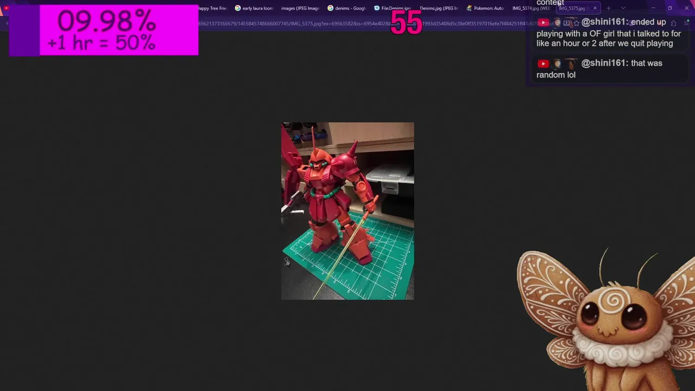Click the Wikimedia favicon on File:Denims tab
695x391 pixels.
[x=376, y=8]
